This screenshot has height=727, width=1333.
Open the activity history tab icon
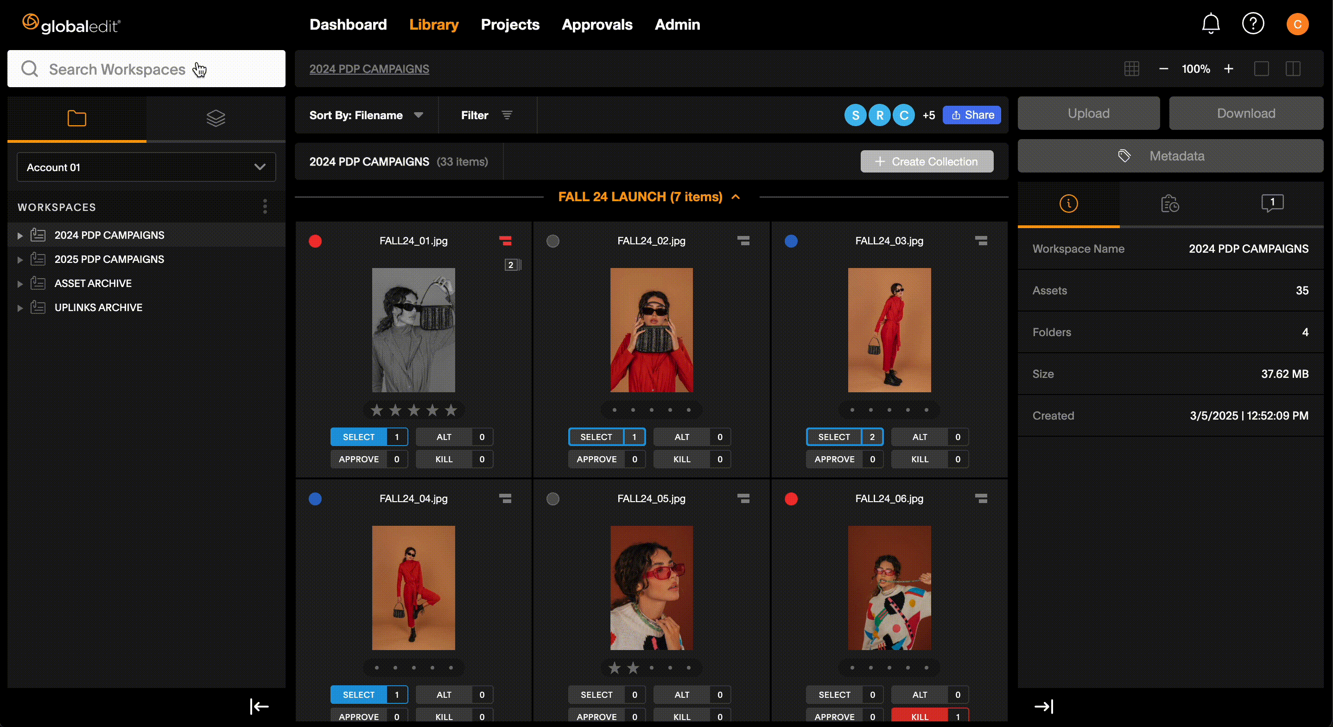pos(1169,204)
